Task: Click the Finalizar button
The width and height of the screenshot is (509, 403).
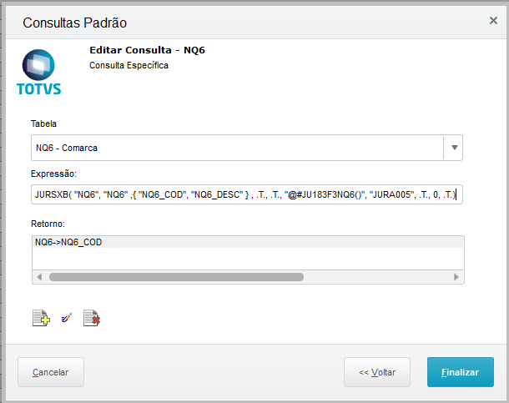Action: pyautogui.click(x=460, y=372)
